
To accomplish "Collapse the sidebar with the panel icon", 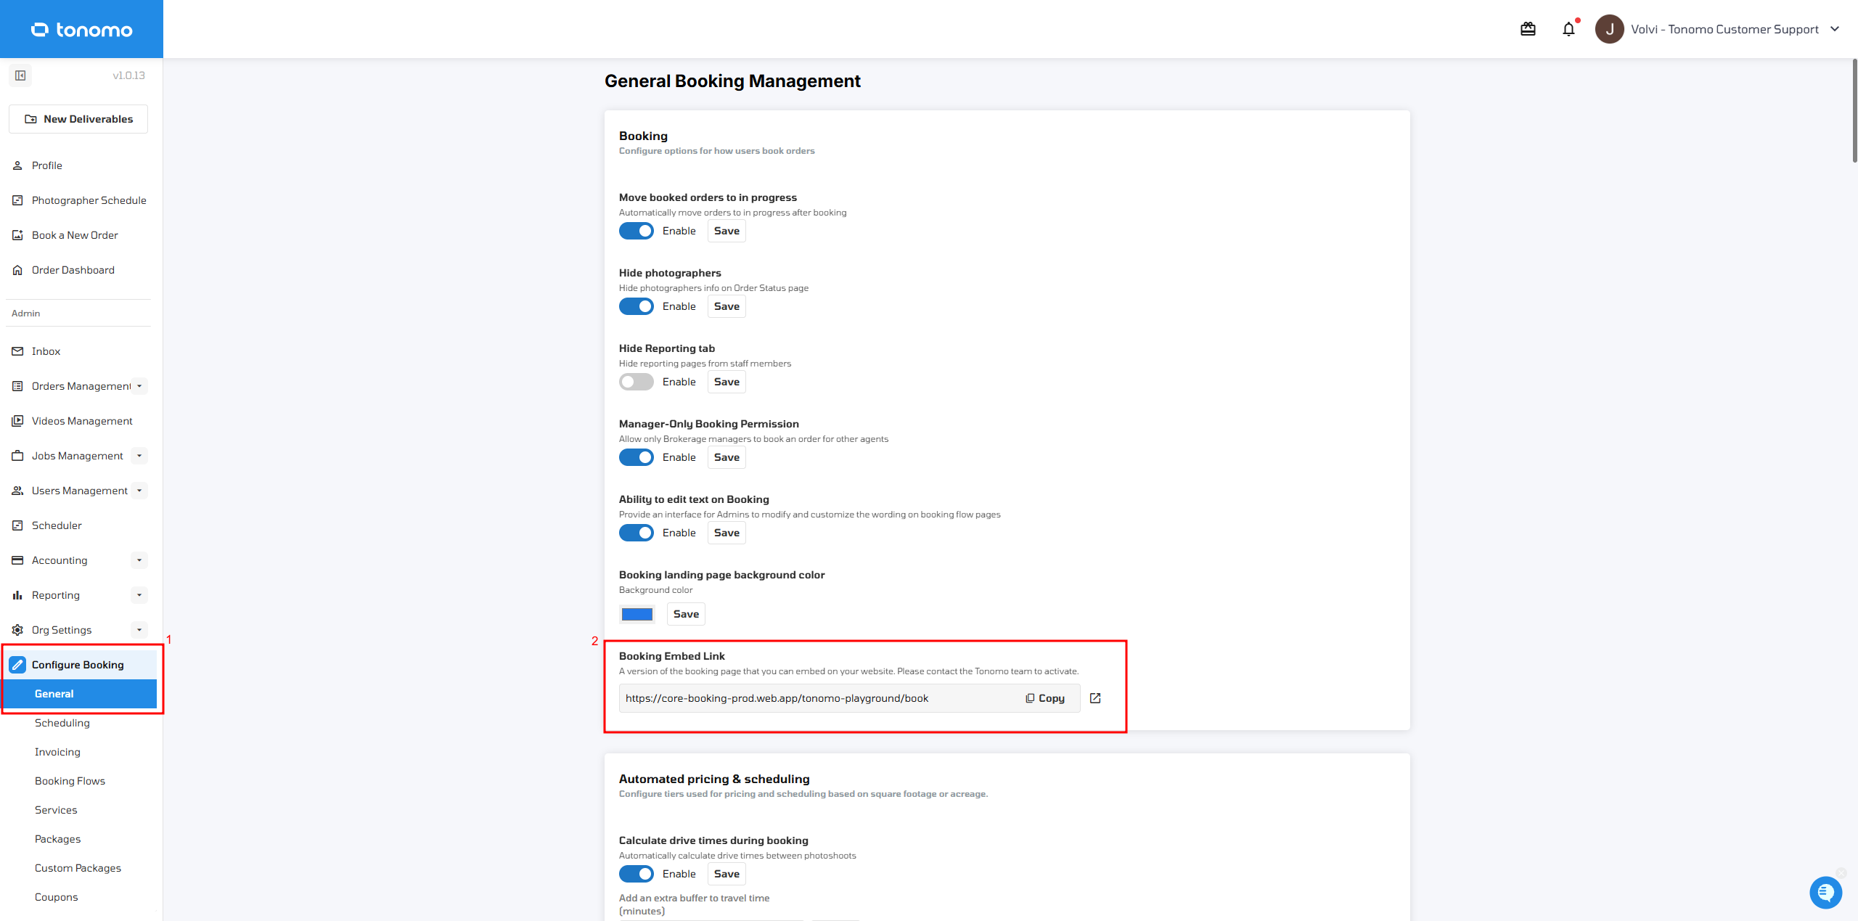I will tap(20, 75).
